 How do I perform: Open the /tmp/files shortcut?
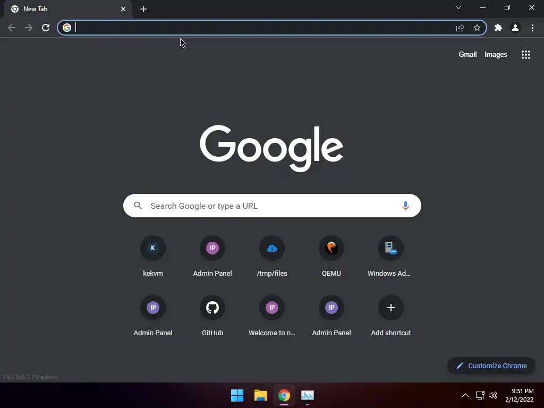pyautogui.click(x=272, y=257)
